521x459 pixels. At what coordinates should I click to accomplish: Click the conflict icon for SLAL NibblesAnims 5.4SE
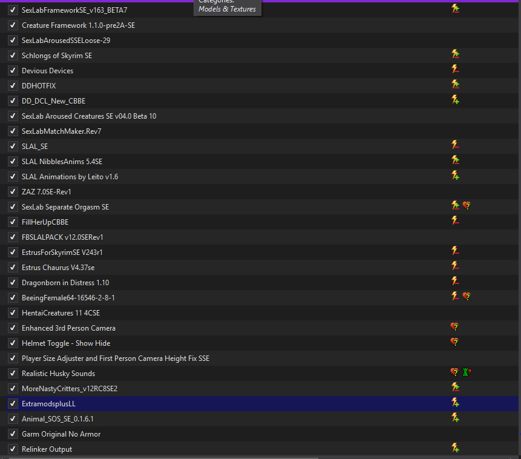(x=455, y=160)
